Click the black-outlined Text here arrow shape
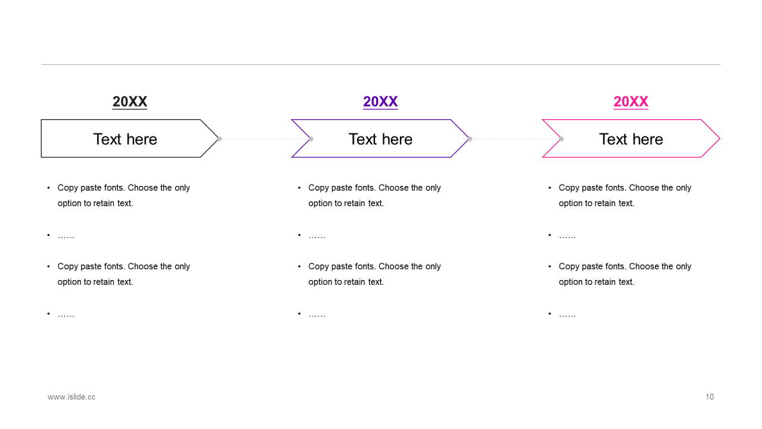762x429 pixels. pos(130,139)
